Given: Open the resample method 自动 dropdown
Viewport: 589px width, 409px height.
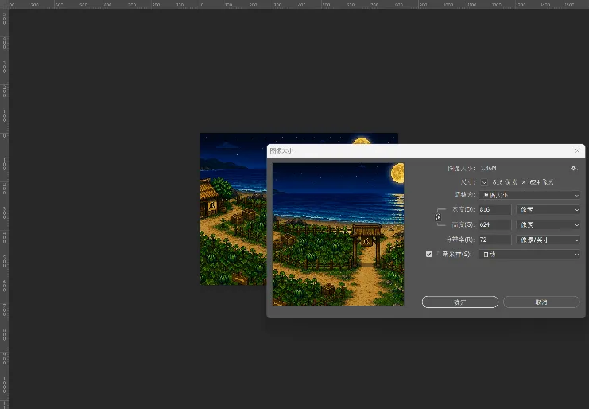Looking at the screenshot, I should [529, 255].
